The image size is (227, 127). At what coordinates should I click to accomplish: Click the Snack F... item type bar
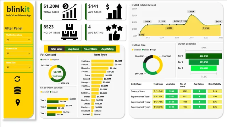pyautogui.click(x=102, y=65)
